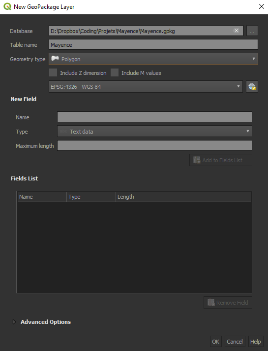Enable Include Z dimension checkbox
Screen dimensions: 268x351
tap(53, 73)
